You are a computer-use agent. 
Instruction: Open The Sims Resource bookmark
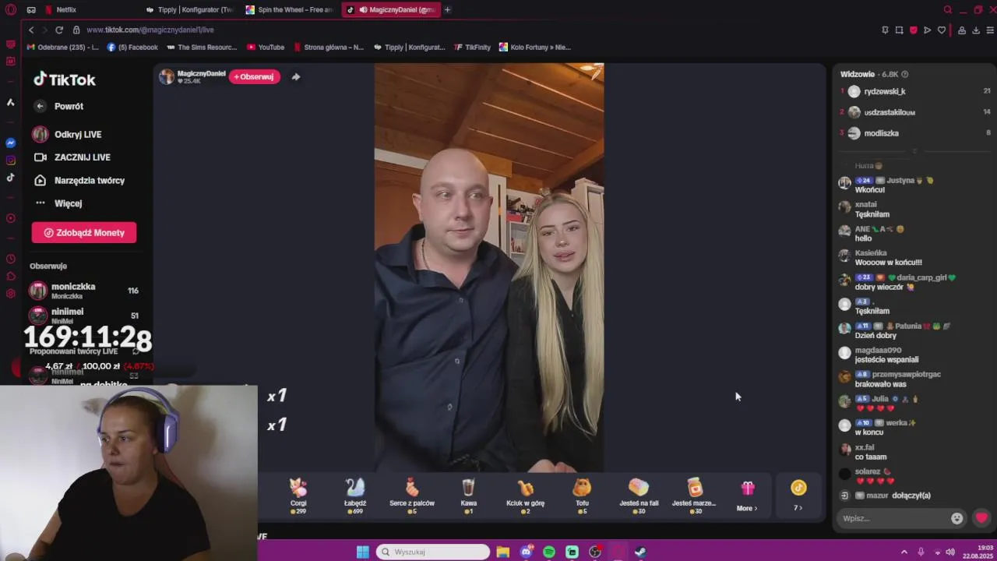click(x=201, y=47)
